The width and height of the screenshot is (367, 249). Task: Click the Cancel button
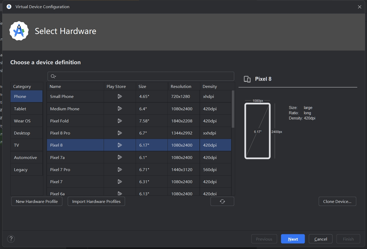[x=321, y=239]
